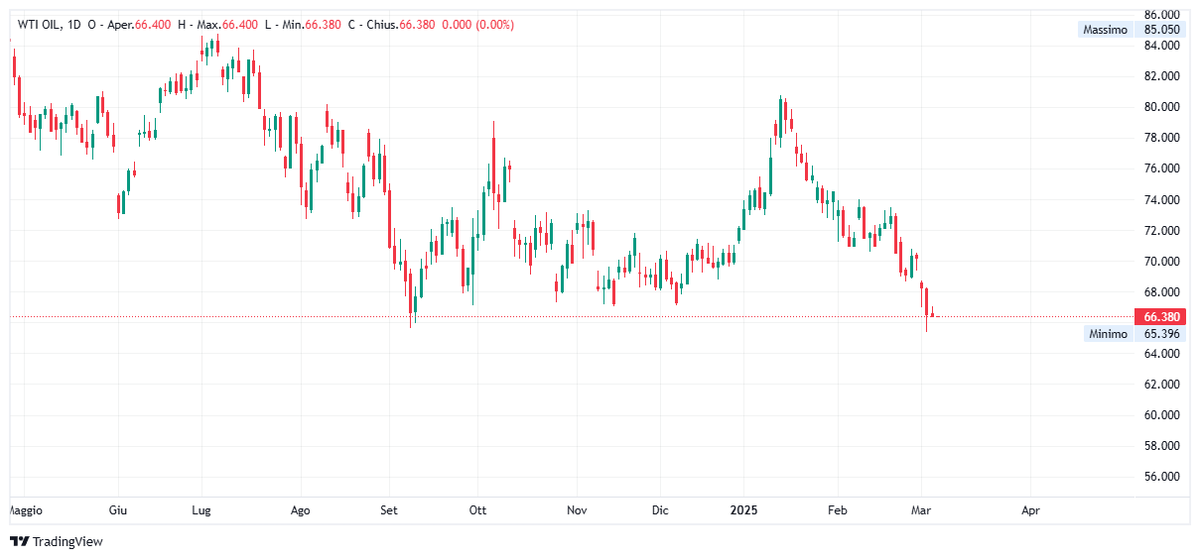Click the 62.000 price axis value

pos(1161,385)
